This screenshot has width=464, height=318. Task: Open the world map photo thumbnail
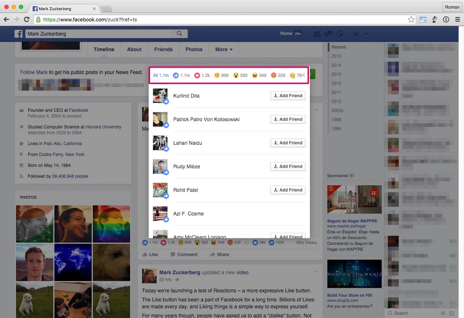coord(73,262)
